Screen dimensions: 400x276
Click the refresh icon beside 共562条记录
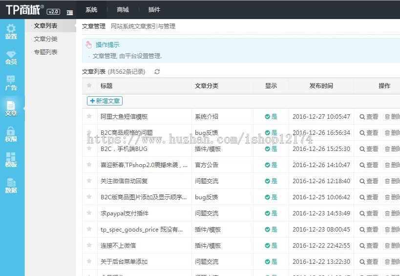coord(157,72)
